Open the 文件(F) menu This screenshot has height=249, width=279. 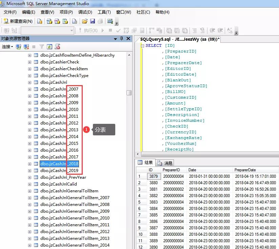(x=10, y=12)
